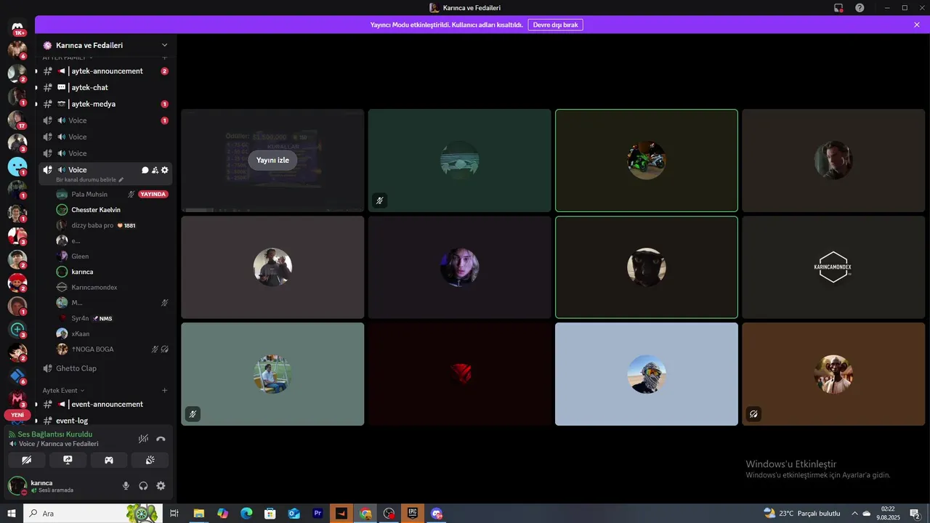Open aytek-announcement channel
930x523 pixels.
tap(105, 71)
